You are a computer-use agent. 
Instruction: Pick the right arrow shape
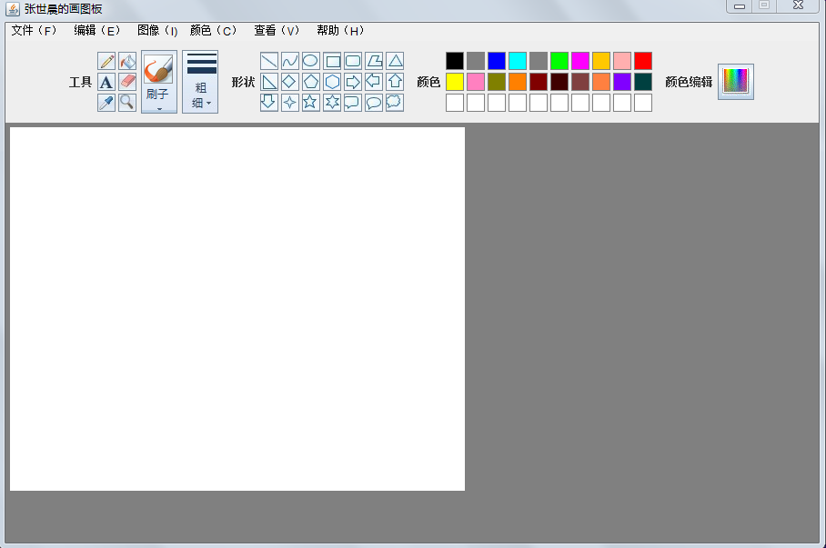[353, 82]
